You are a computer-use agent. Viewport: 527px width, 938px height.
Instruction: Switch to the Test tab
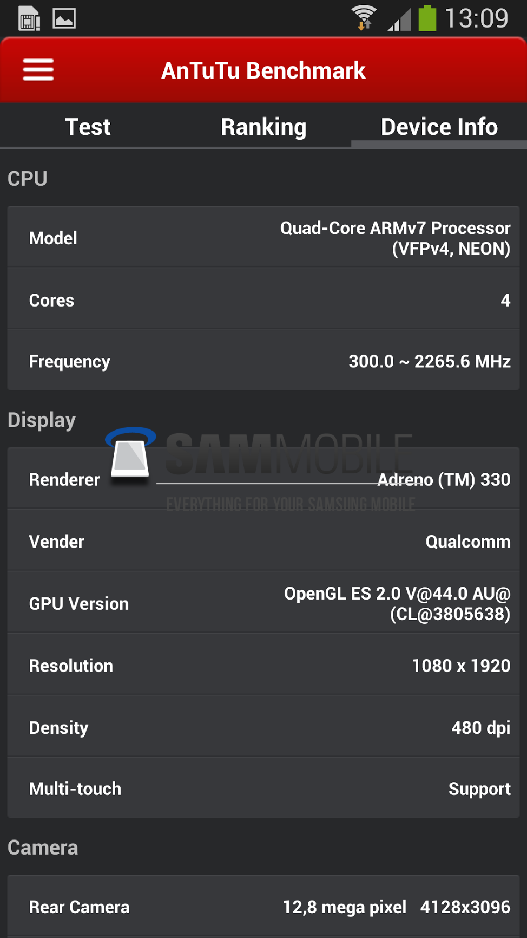pyautogui.click(x=88, y=127)
